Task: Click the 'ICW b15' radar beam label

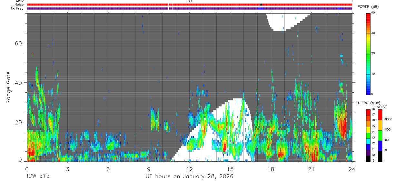Action: pos(38,177)
